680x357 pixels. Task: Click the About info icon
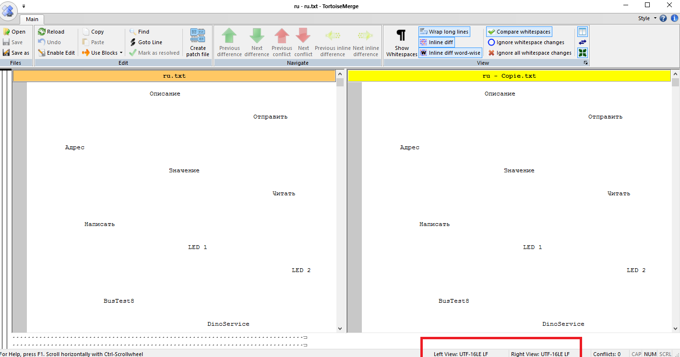click(x=674, y=18)
